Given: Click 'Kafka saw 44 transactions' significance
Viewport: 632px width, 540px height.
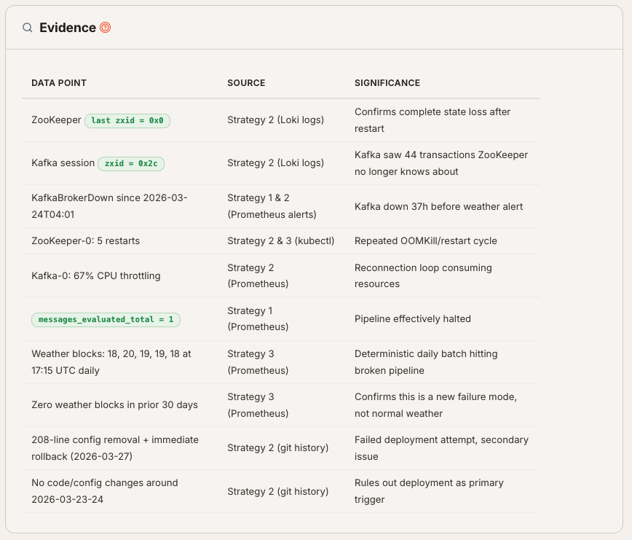Looking at the screenshot, I should [441, 163].
